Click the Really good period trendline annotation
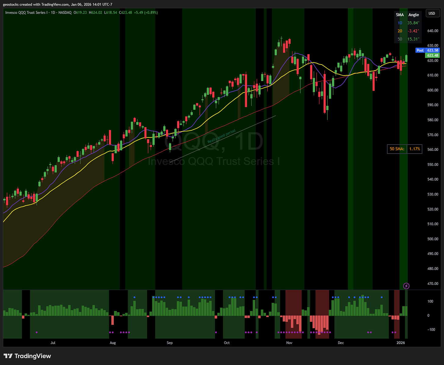The image size is (444, 365). coord(221,136)
